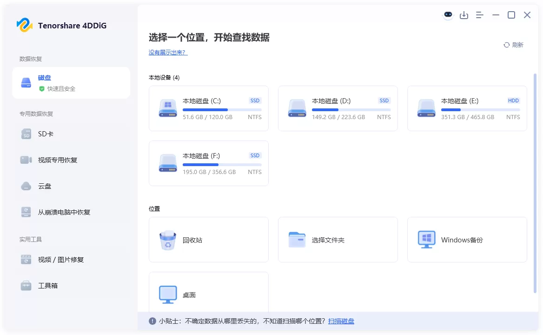Click the 刷新 refresh button
543x335 pixels.
click(513, 45)
